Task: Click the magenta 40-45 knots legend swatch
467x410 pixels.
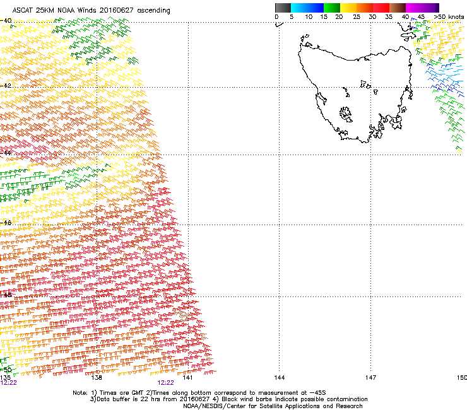Action: [414, 8]
